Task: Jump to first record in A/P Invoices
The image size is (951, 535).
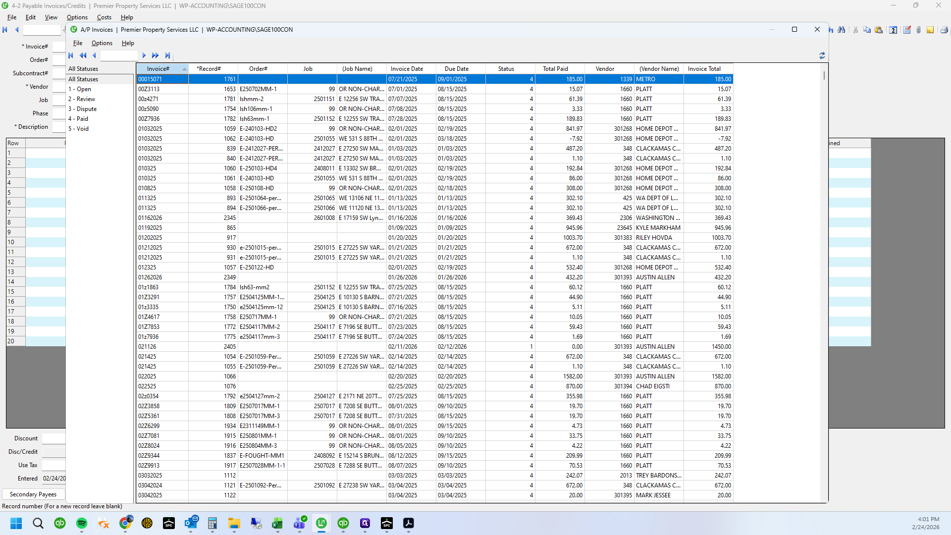Action: coord(71,55)
